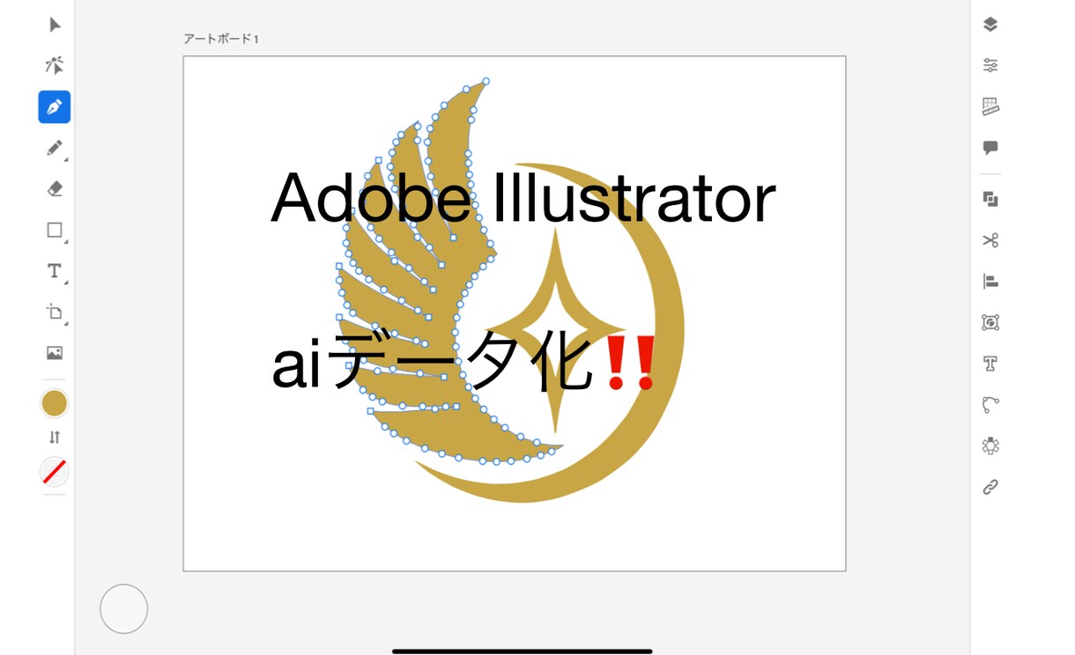Screen dimensions: 1075x655
Task: Tap the touch shortcut circle
Action: point(123,608)
